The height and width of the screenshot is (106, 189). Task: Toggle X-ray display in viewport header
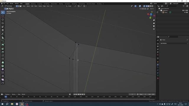point(144,6)
